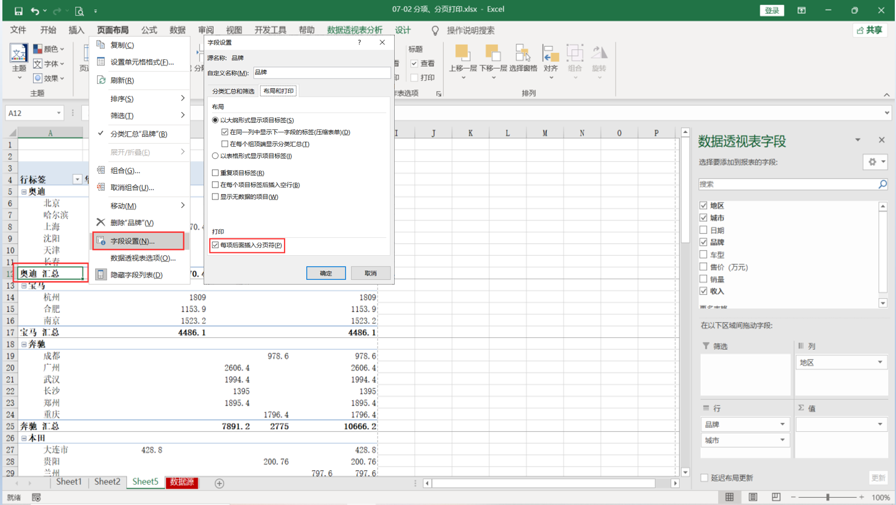The image size is (896, 505).
Task: Click OK (确定) in Field Settings
Action: (x=326, y=273)
